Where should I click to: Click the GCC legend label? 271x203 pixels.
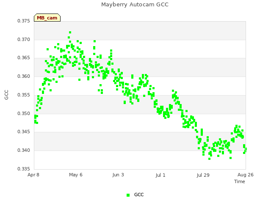click(139, 195)
